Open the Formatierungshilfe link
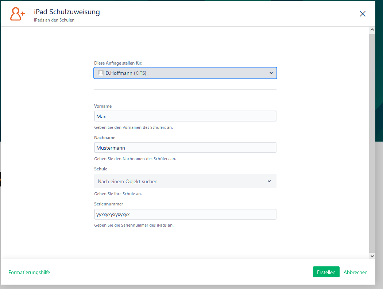The width and height of the screenshot is (383, 289). pos(29,272)
